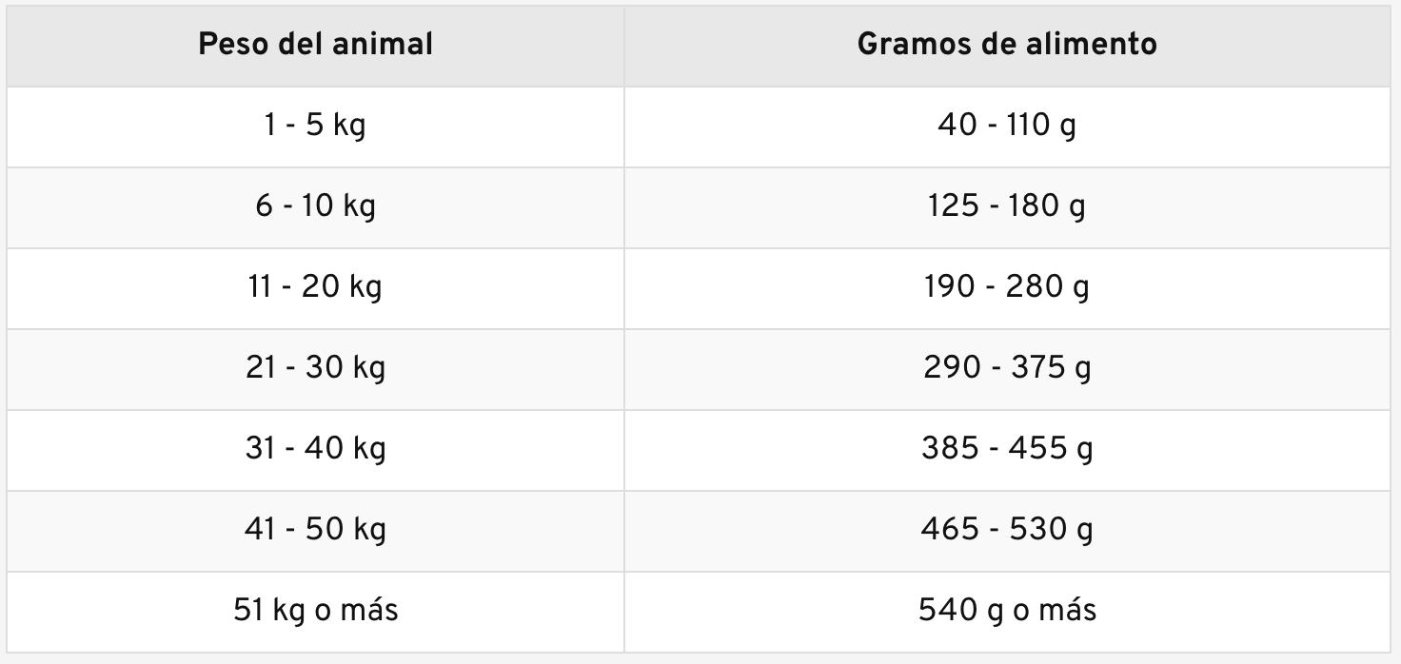Image resolution: width=1401 pixels, height=664 pixels.
Task: Click the "465 - 530 g" food cell
Action: (1007, 529)
